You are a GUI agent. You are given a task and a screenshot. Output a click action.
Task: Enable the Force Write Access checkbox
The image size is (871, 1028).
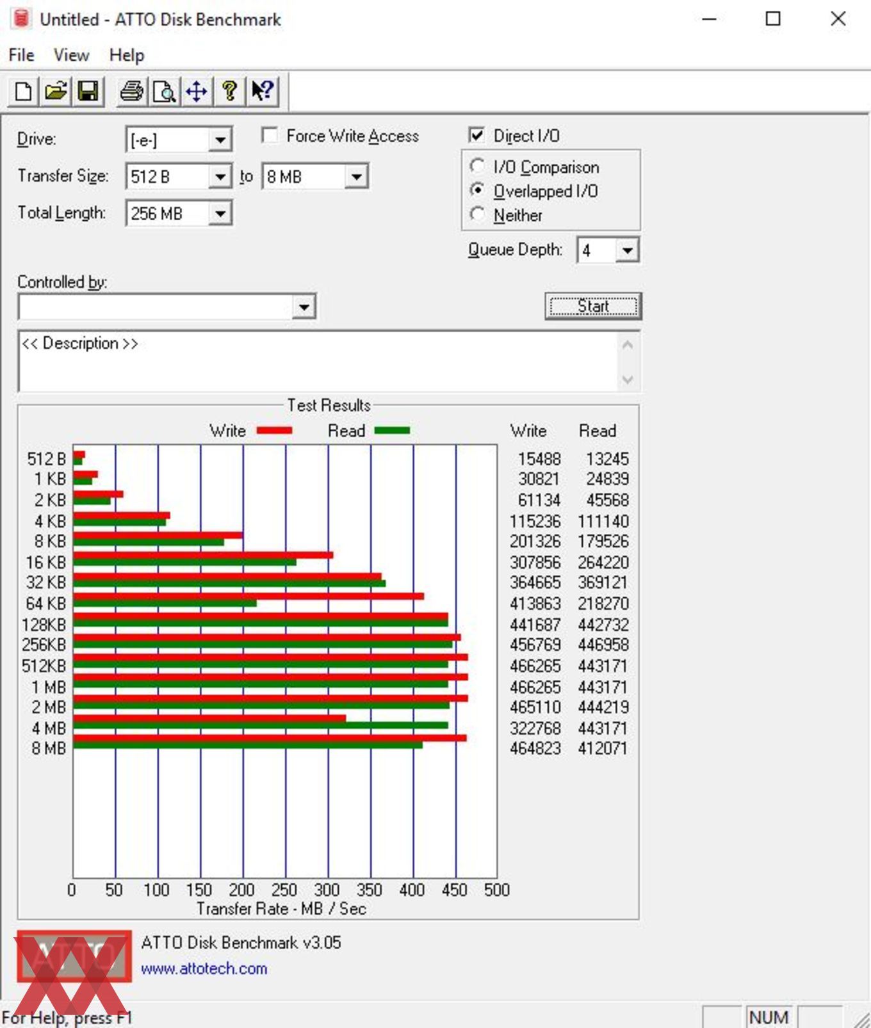(270, 135)
